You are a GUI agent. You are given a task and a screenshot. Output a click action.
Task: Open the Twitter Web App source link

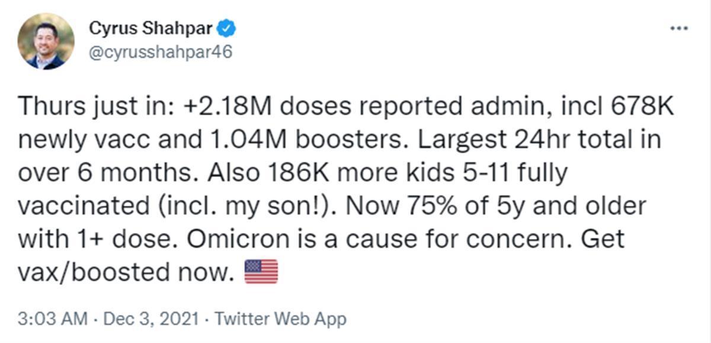tap(280, 319)
